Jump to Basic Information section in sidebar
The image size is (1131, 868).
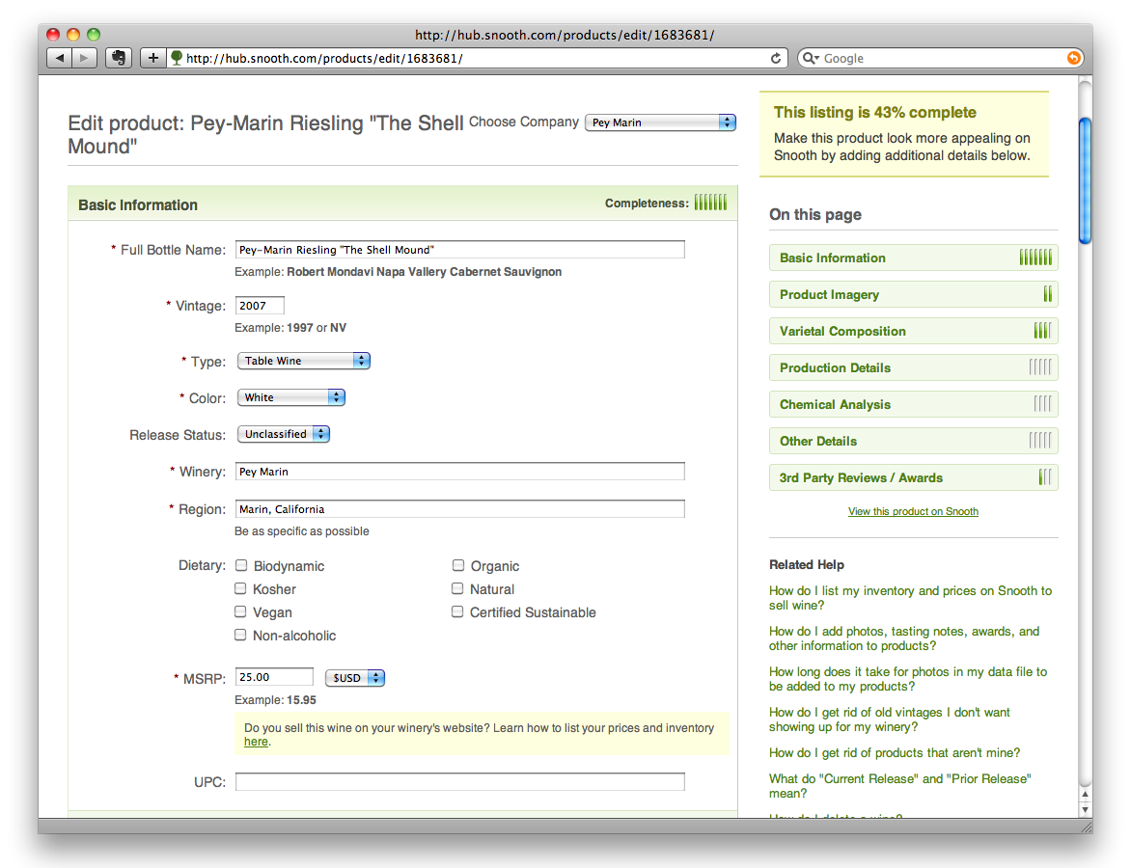pyautogui.click(x=913, y=258)
